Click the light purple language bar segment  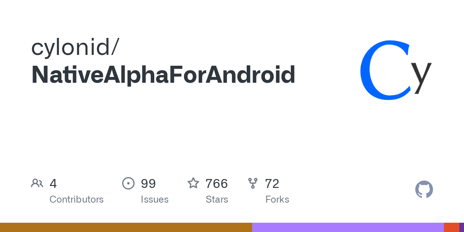click(x=348, y=227)
